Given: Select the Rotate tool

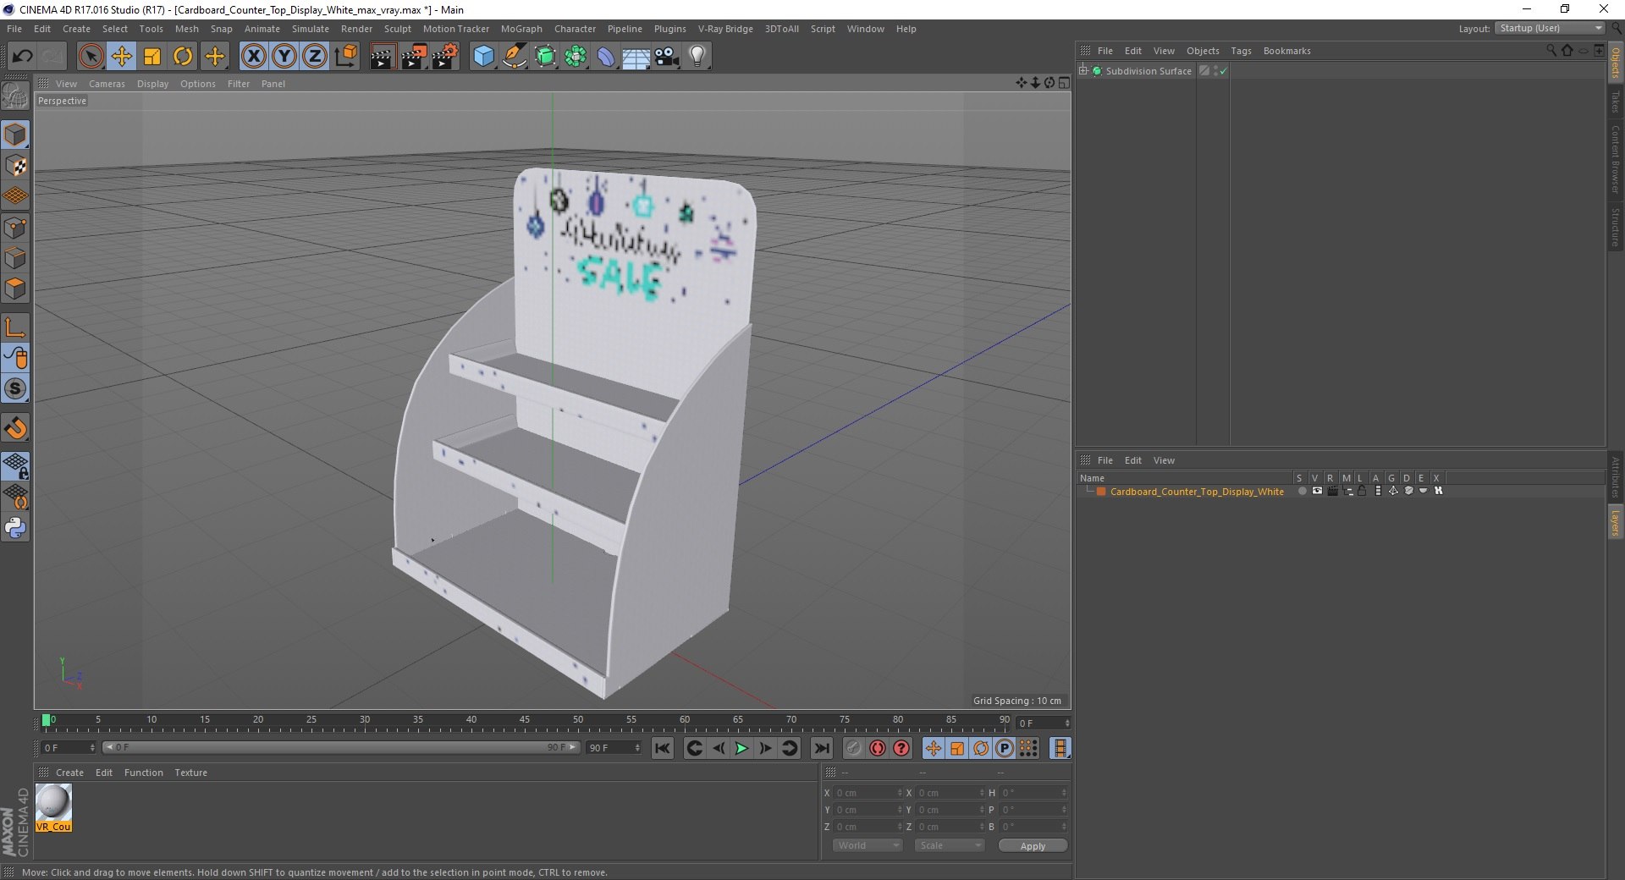Looking at the screenshot, I should (183, 57).
